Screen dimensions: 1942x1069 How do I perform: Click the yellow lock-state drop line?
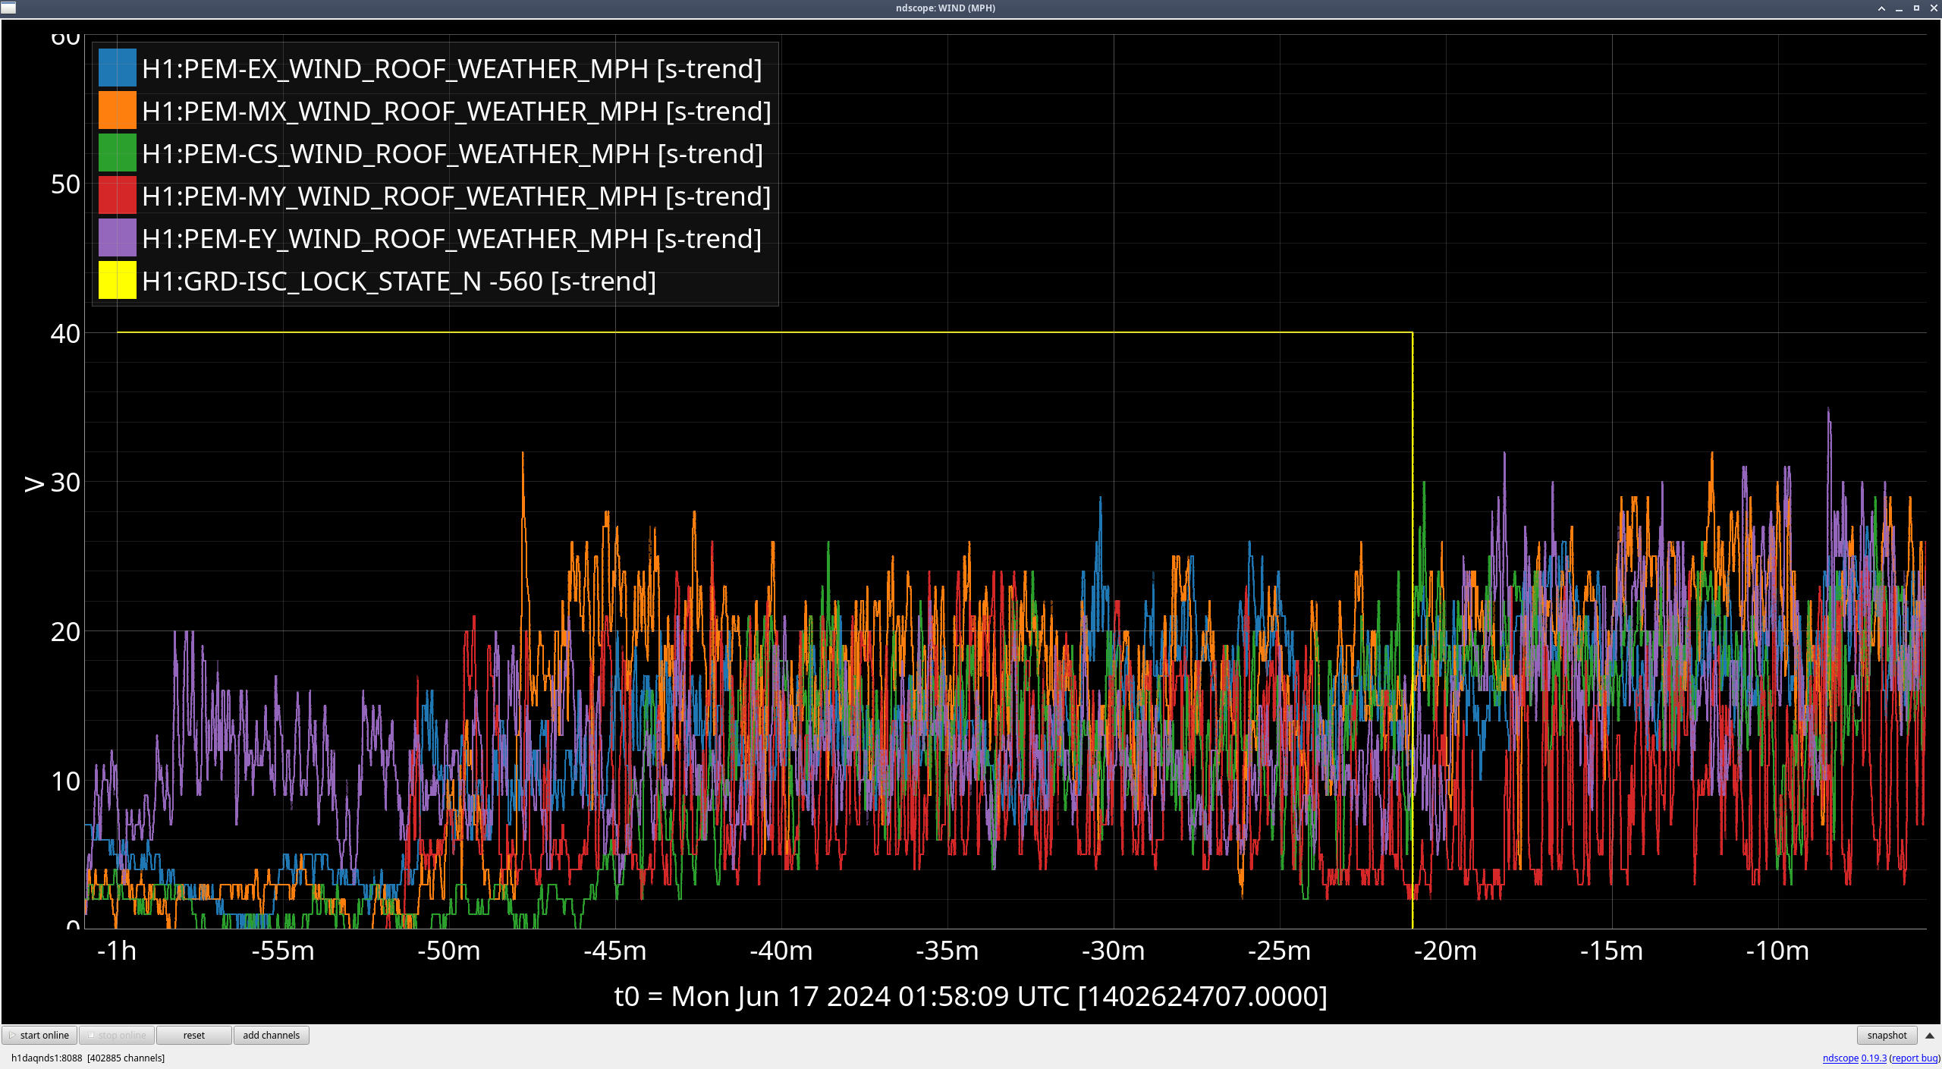click(1412, 630)
